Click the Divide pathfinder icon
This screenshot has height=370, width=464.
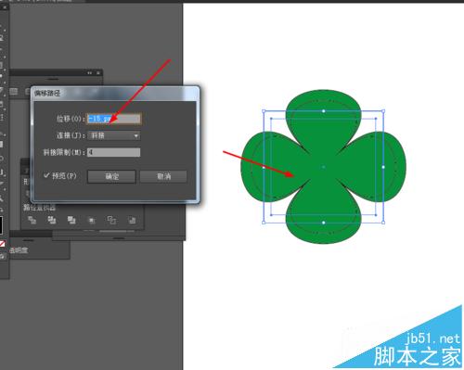[32, 220]
